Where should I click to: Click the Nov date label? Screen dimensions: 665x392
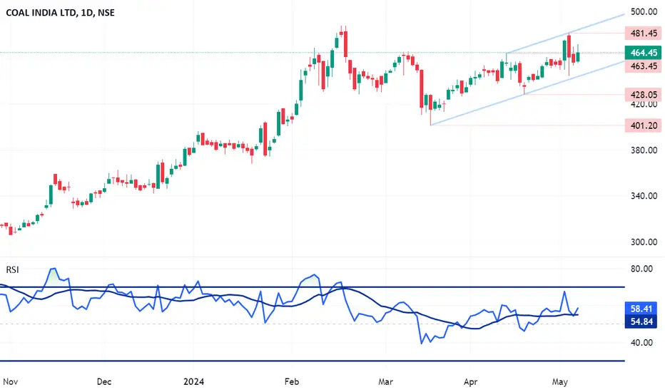[10, 382]
